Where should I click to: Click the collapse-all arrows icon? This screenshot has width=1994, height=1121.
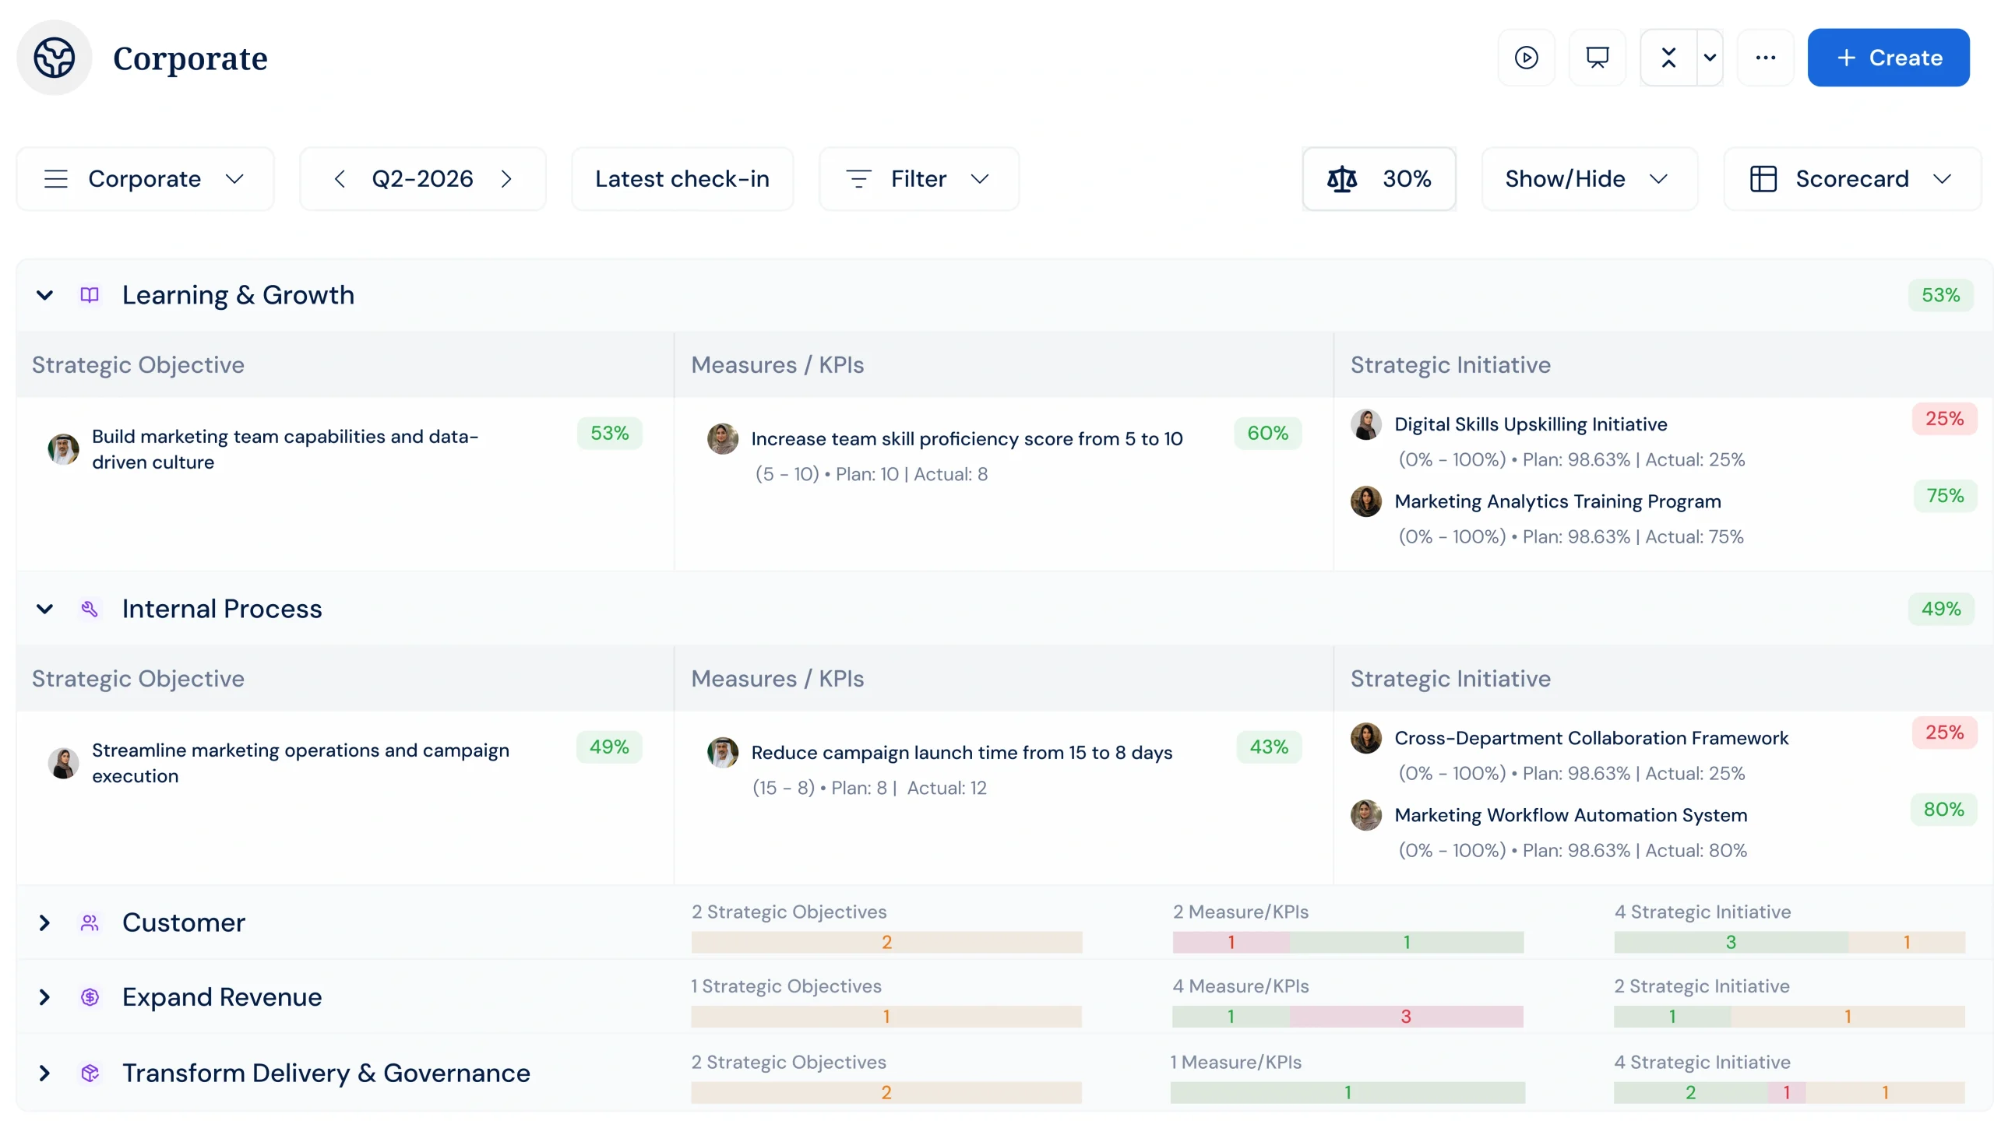(1668, 58)
